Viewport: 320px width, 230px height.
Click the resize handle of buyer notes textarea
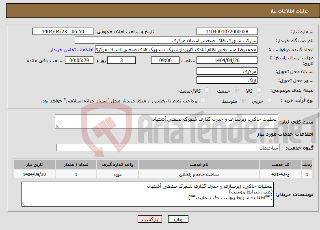point(24,205)
